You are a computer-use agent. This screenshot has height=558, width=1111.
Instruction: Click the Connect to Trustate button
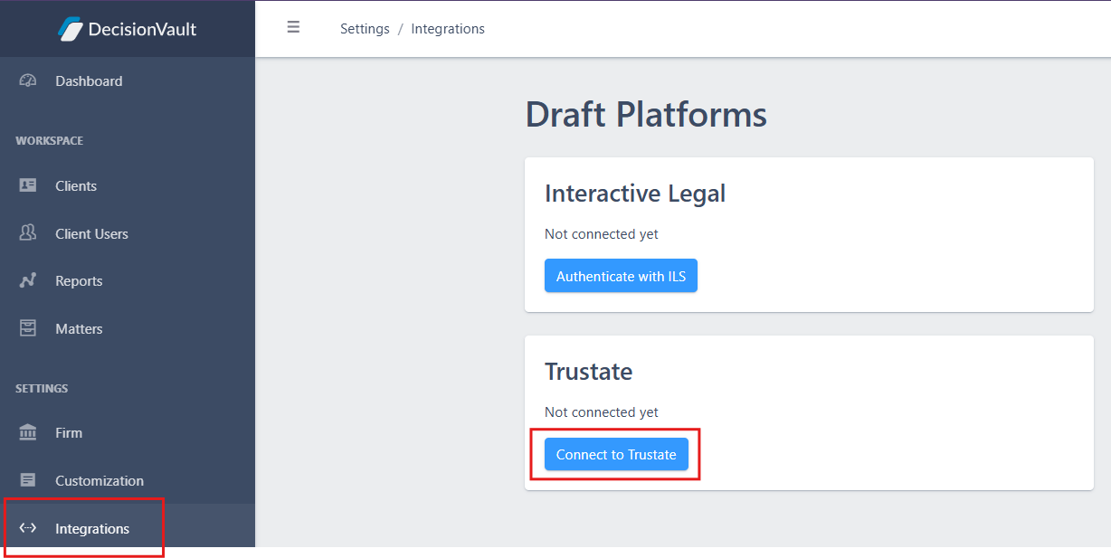click(x=616, y=454)
